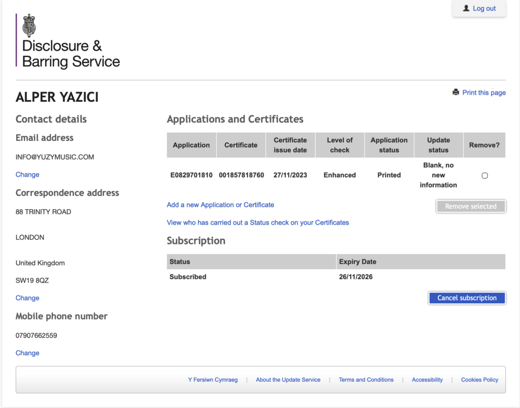Open the Cookies Policy footer link
This screenshot has width=520, height=408.
(479, 380)
